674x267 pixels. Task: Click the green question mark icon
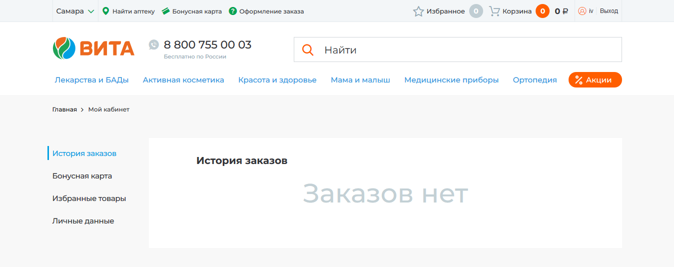tap(233, 11)
